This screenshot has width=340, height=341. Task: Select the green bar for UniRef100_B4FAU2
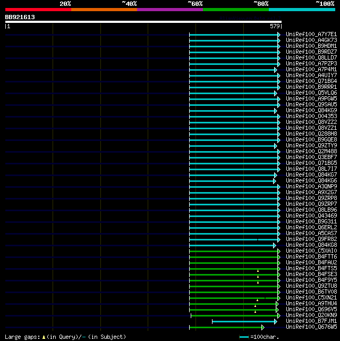point(235,263)
